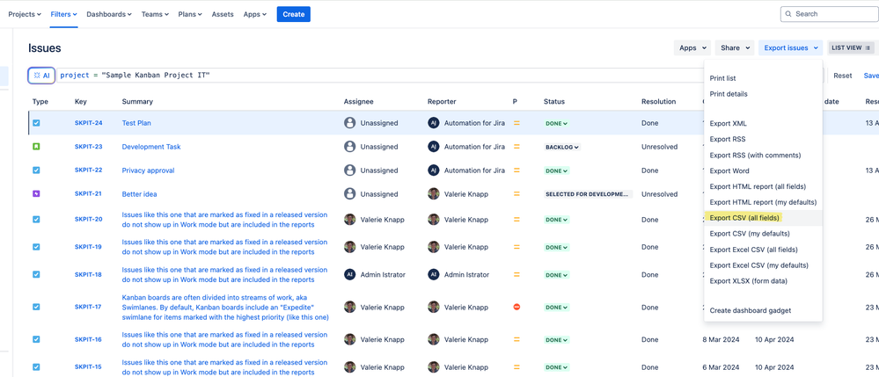Click the story type icon for SKPIT-23
879x377 pixels.
pos(36,147)
